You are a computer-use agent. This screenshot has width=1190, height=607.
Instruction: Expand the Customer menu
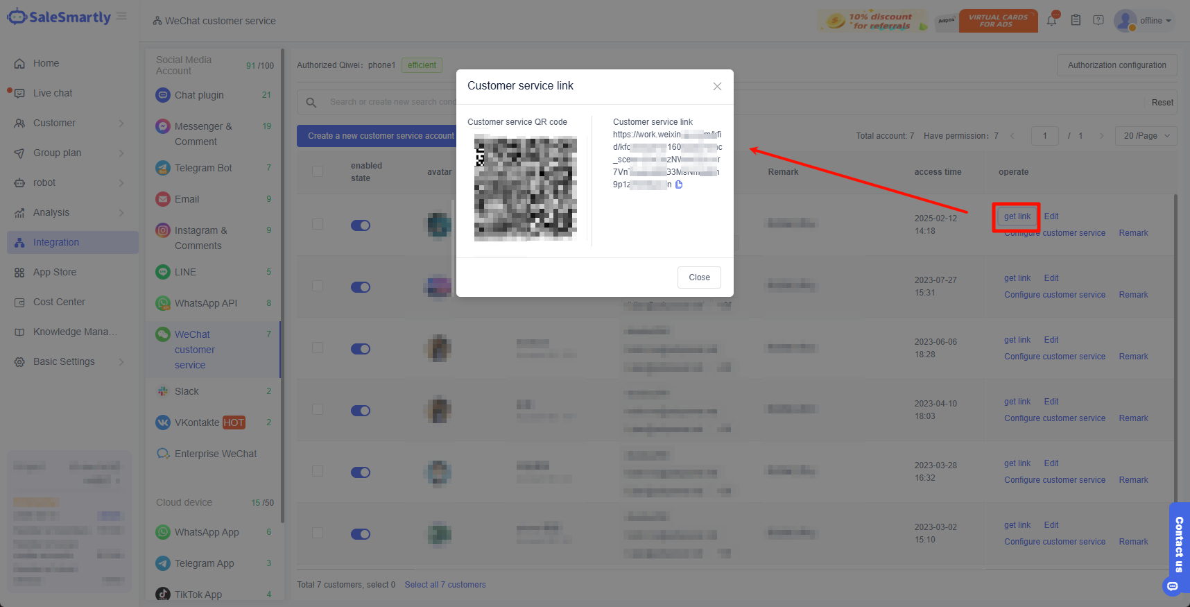click(x=73, y=123)
